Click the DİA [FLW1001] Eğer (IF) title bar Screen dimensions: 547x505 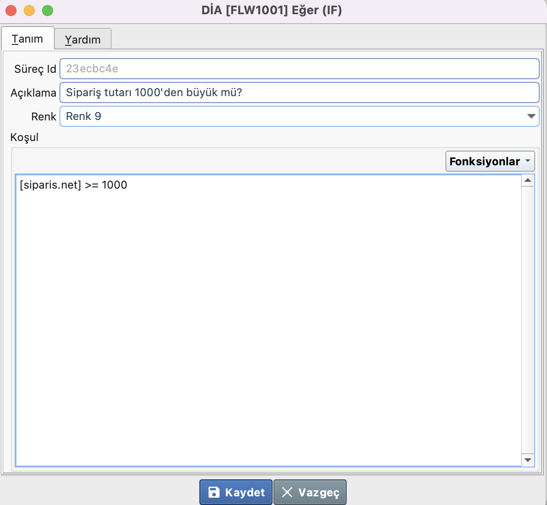[x=272, y=11]
